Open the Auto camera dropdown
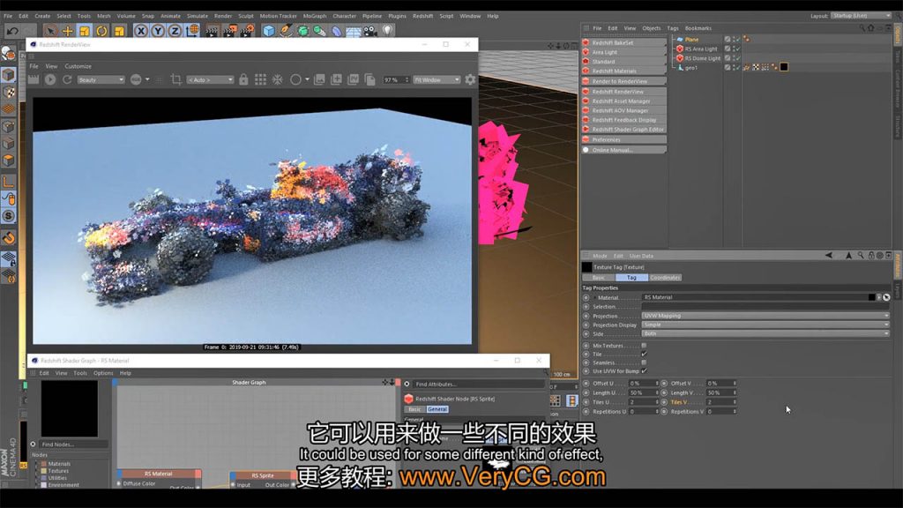 (x=210, y=79)
